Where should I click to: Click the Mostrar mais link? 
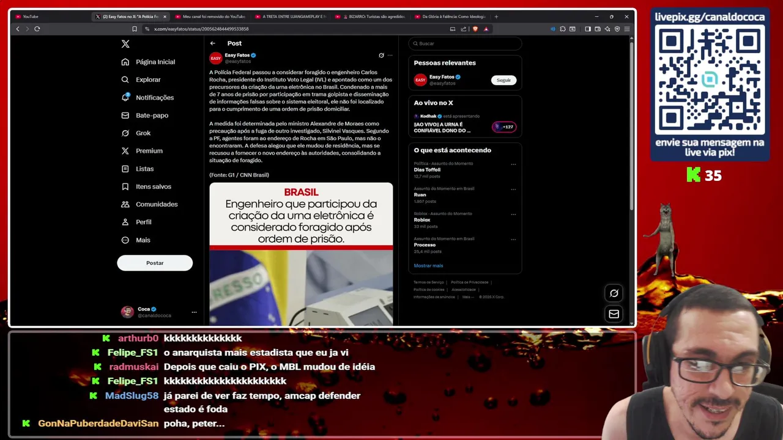point(428,265)
